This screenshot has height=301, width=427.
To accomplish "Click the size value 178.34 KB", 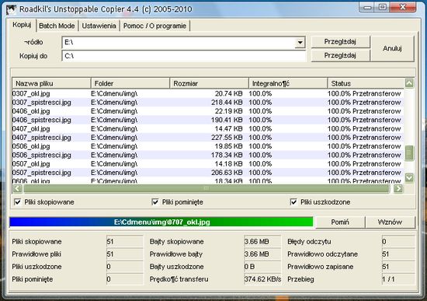I will [227, 155].
